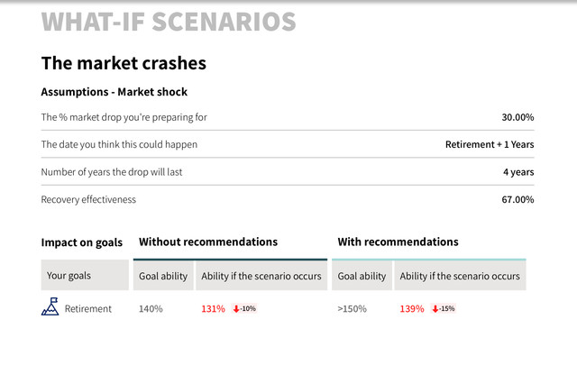The height and width of the screenshot is (365, 577).
Task: Select the Retirement + 1 Years value
Action: click(490, 144)
